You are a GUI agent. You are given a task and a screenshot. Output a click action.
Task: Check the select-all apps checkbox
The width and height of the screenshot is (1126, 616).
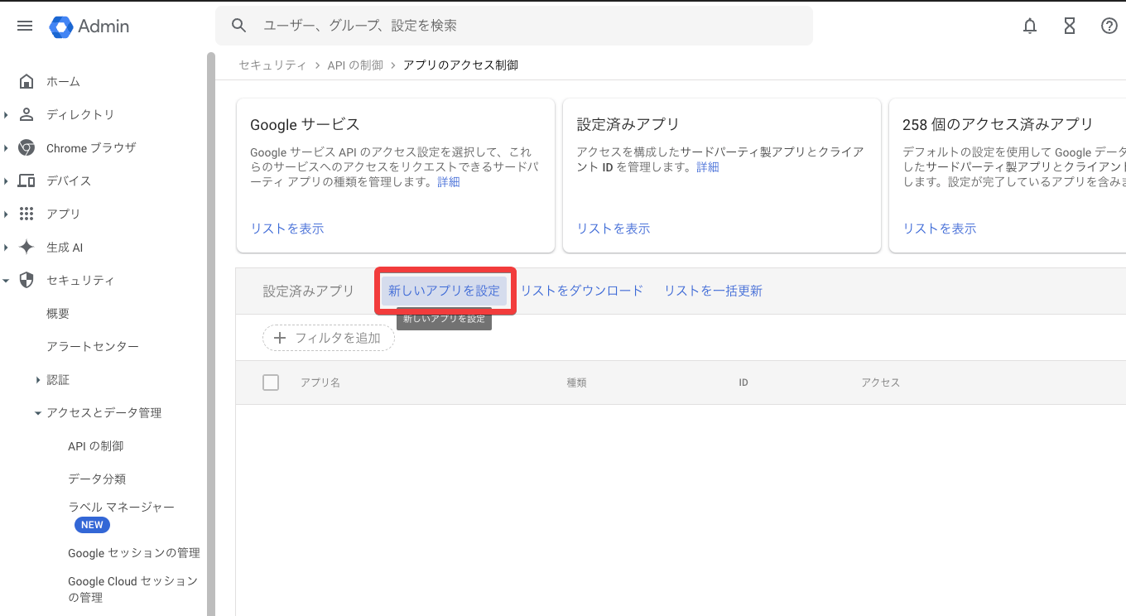click(271, 383)
